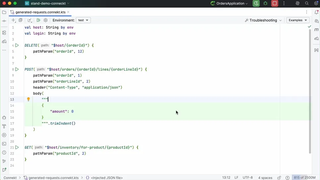Open the stand-demo-conneckt project dropdown
The image size is (320, 180).
coord(47,3)
